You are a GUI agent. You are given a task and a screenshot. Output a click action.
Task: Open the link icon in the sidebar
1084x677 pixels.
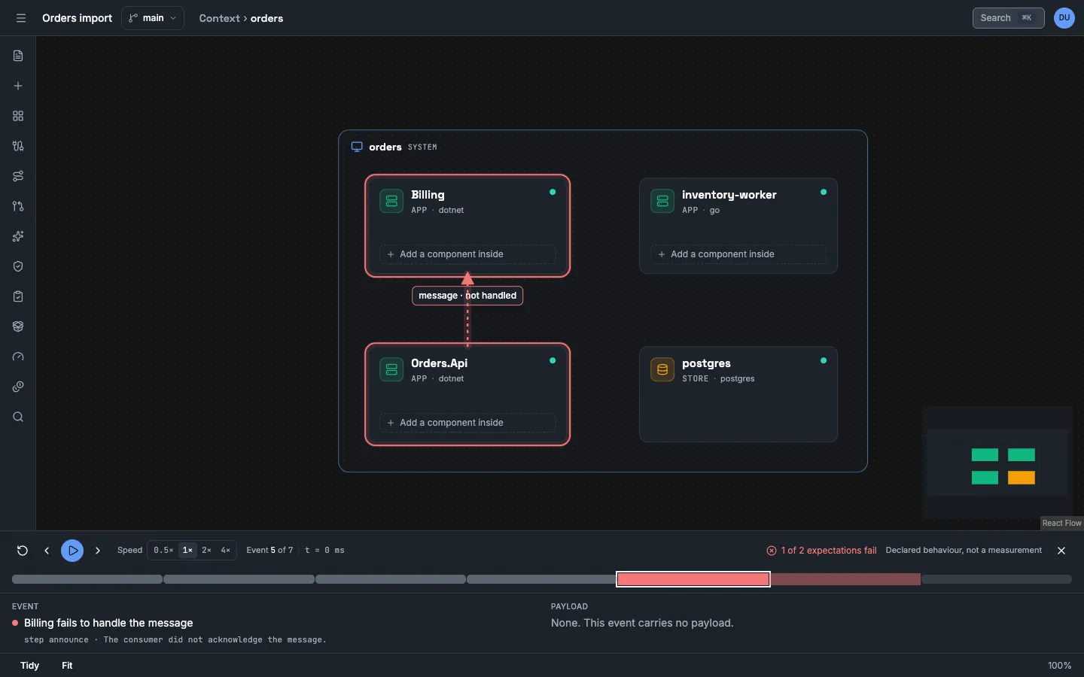pyautogui.click(x=18, y=387)
